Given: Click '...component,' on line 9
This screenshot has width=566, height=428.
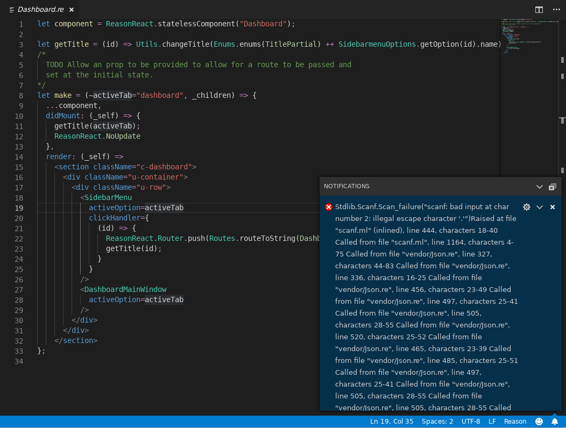Looking at the screenshot, I should [73, 105].
